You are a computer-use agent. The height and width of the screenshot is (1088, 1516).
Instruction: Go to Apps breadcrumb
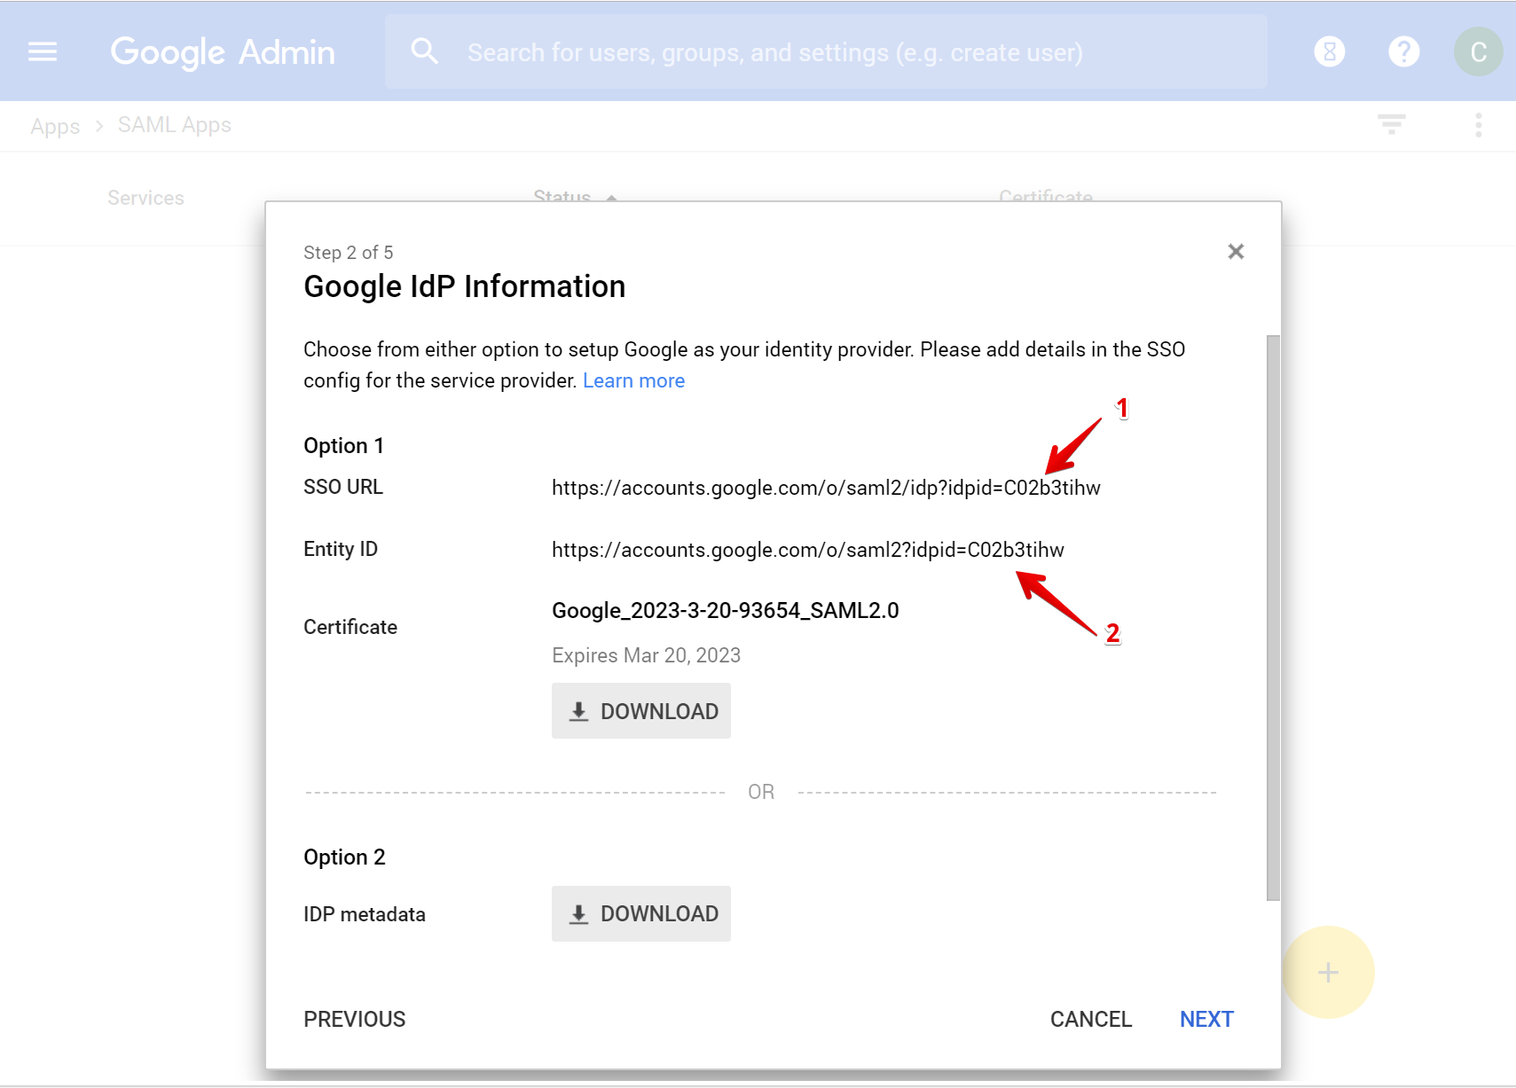tap(55, 126)
